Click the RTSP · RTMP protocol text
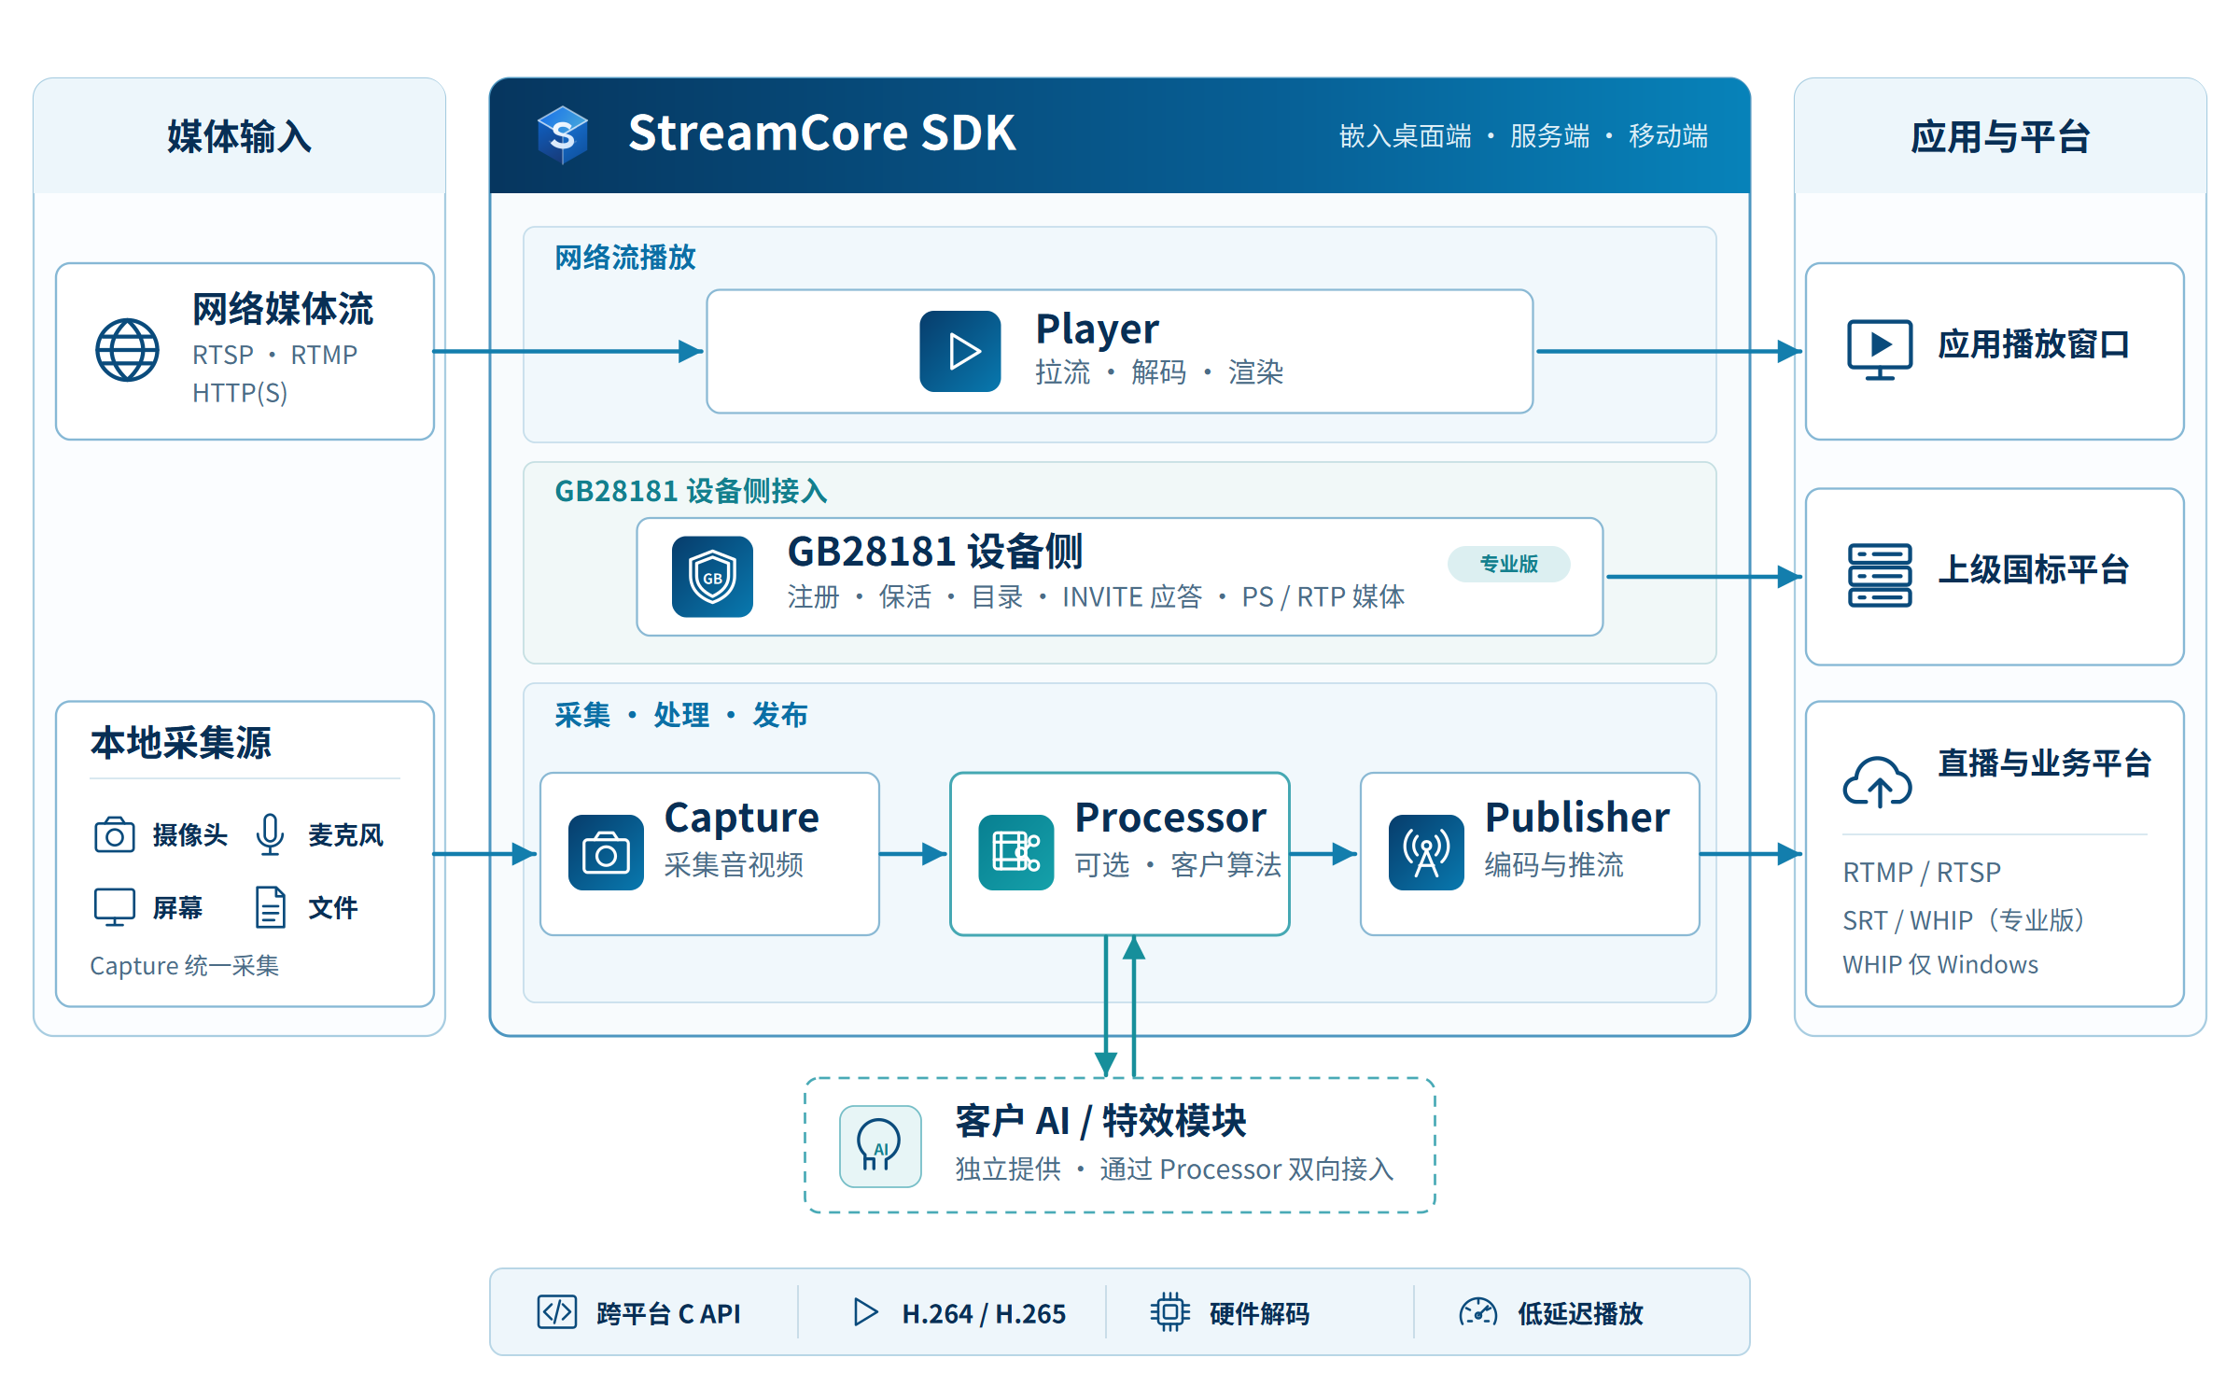This screenshot has height=1400, width=2240. [x=274, y=355]
